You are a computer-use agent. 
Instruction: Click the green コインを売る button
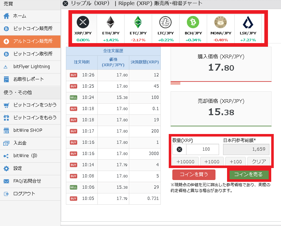point(249,175)
